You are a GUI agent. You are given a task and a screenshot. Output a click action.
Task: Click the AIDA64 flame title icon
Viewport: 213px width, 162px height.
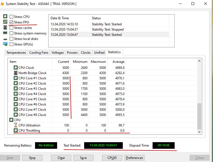tap(2, 4)
